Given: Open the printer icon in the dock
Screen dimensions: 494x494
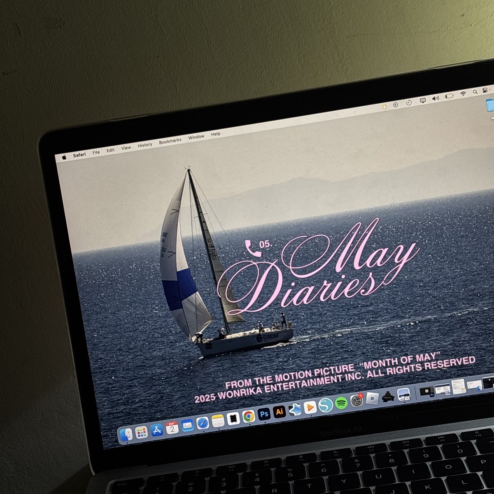Looking at the screenshot, I should pyautogui.click(x=388, y=396).
